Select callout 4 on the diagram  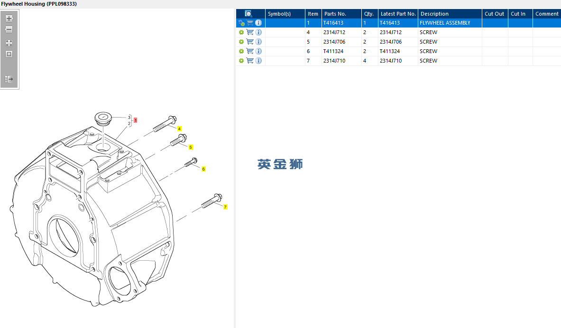[179, 129]
